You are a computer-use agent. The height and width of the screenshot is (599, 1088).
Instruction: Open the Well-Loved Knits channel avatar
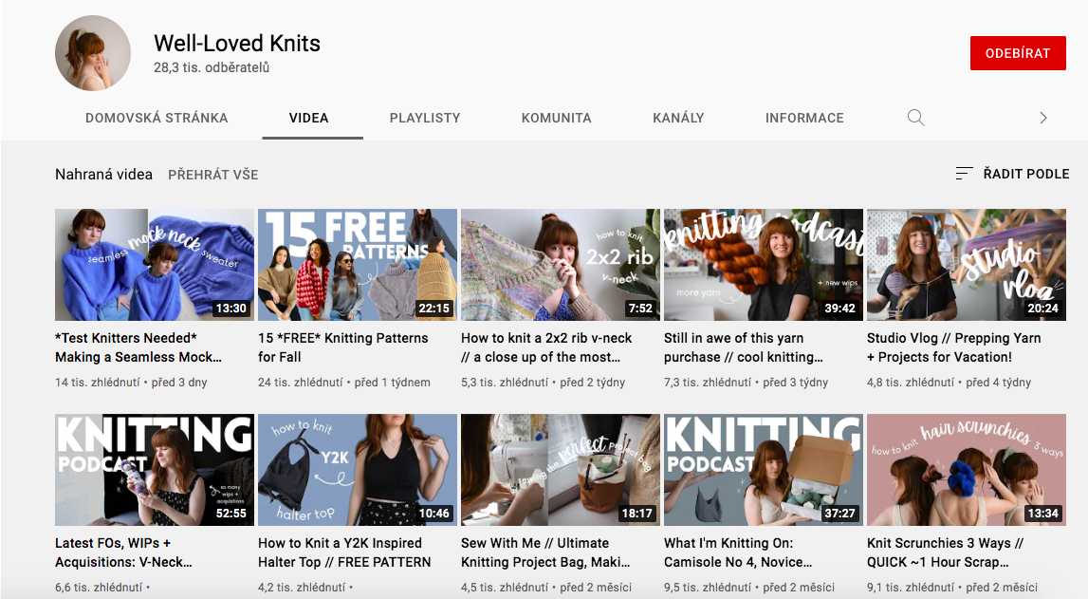[93, 53]
